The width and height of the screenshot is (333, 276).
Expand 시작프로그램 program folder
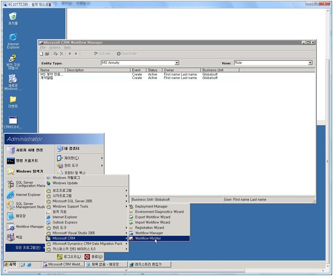click(87, 196)
